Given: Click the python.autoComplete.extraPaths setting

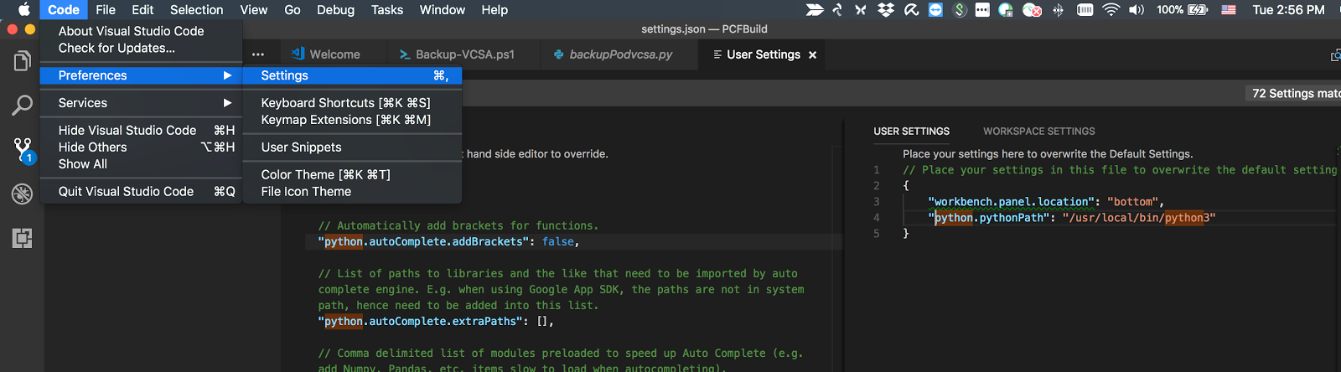Looking at the screenshot, I should (436, 321).
